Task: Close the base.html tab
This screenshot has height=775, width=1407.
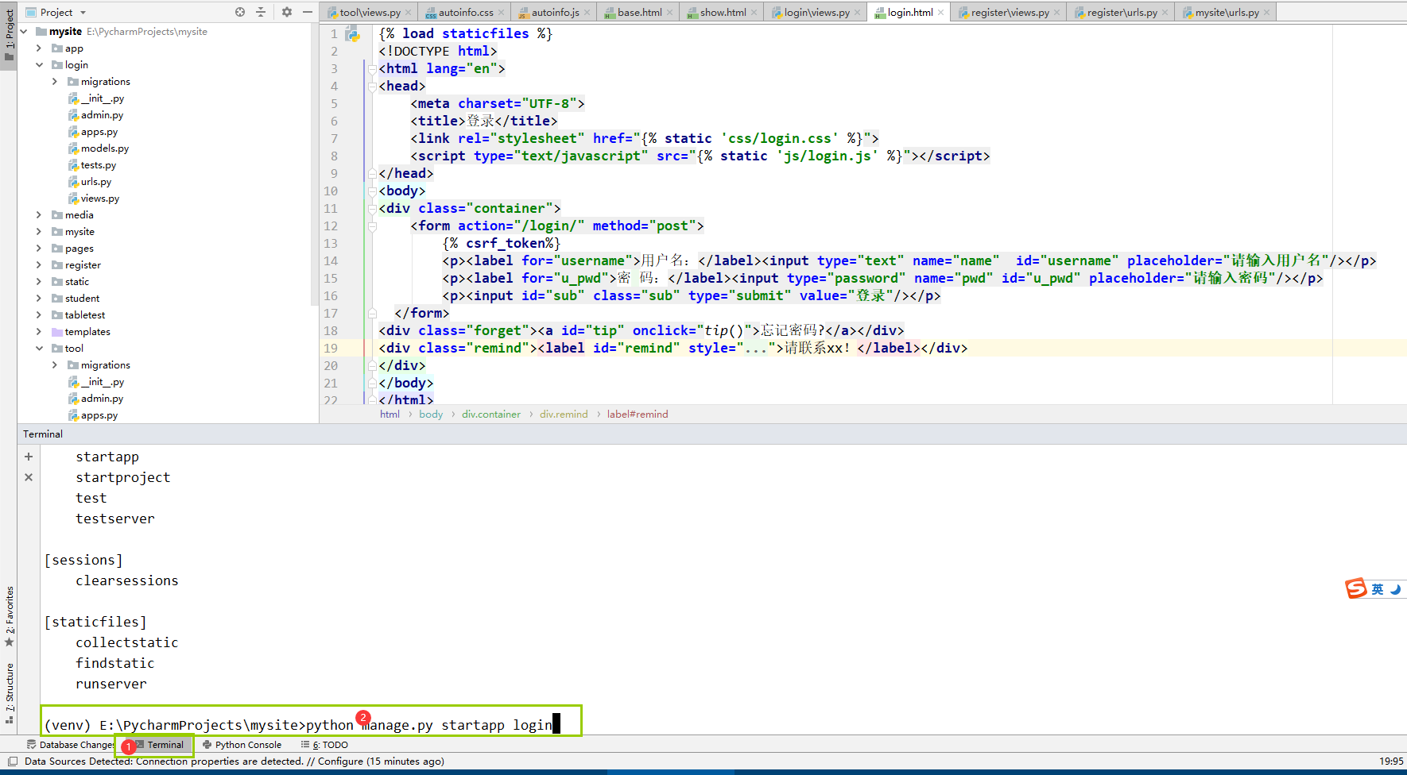Action: coord(669,12)
